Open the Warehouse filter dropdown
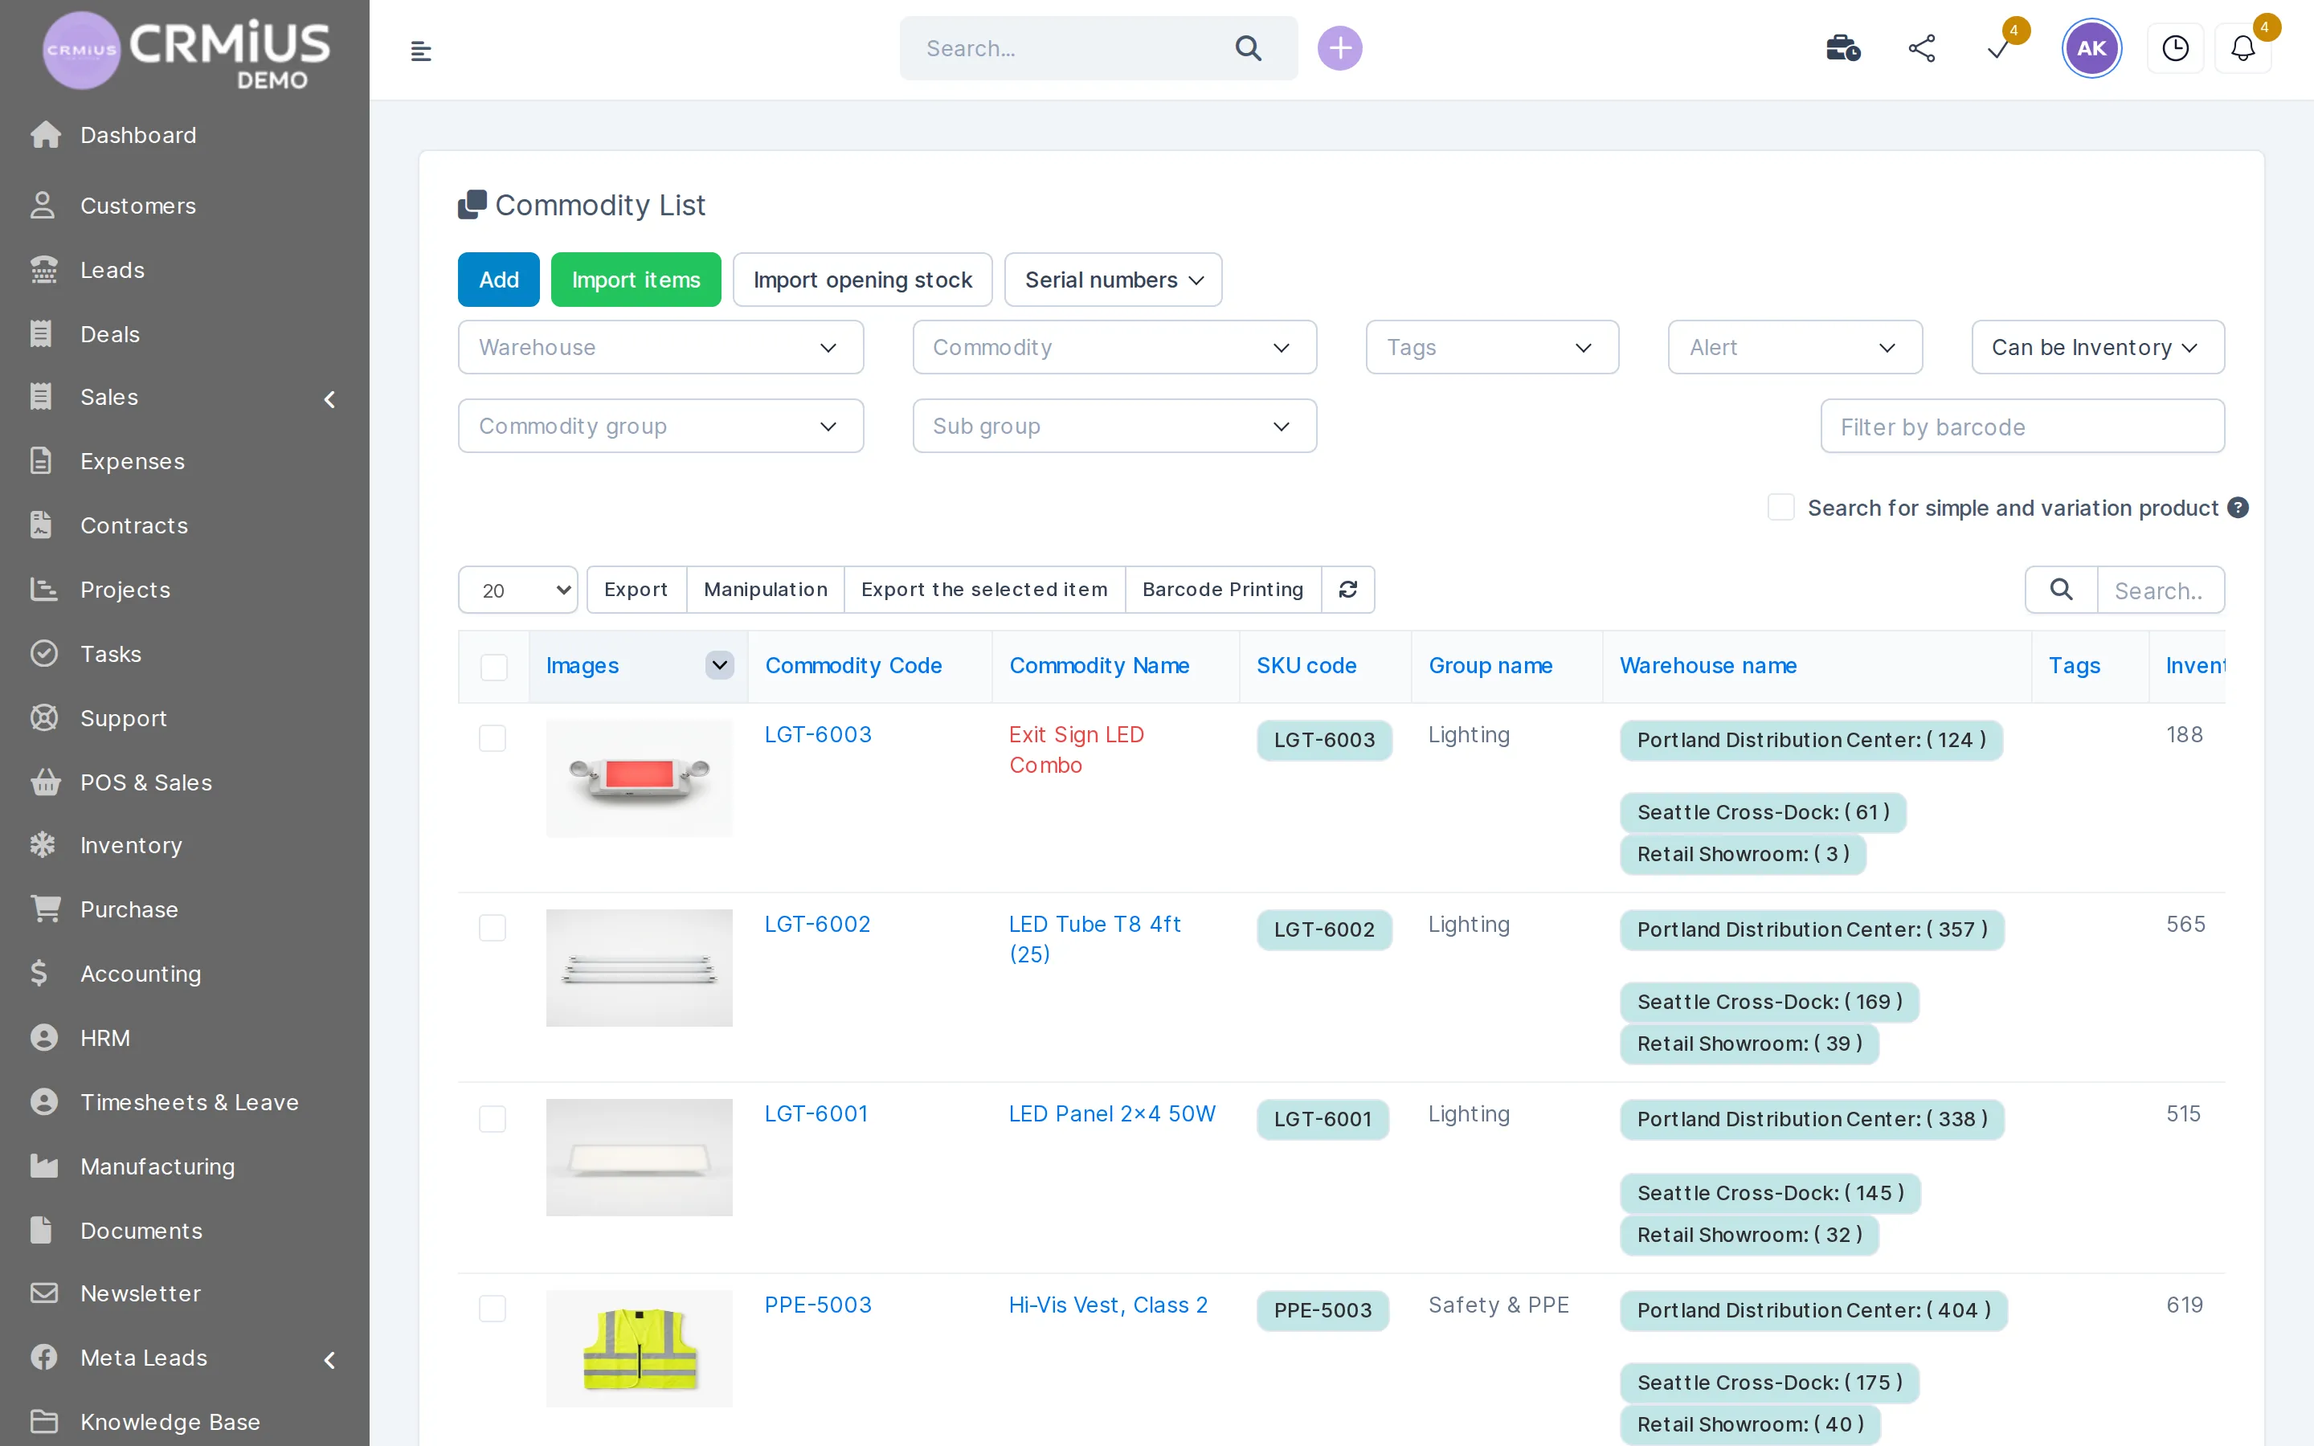Viewport: 2314px width, 1446px height. click(x=660, y=347)
